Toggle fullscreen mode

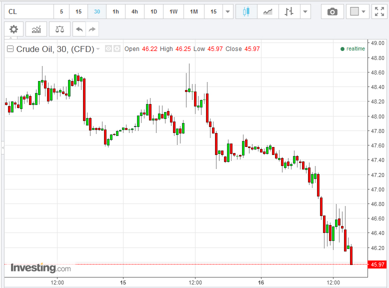[x=379, y=11]
